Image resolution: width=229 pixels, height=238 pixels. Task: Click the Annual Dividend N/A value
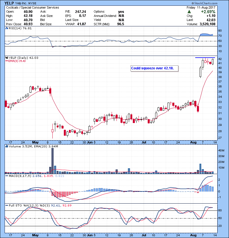[121, 16]
